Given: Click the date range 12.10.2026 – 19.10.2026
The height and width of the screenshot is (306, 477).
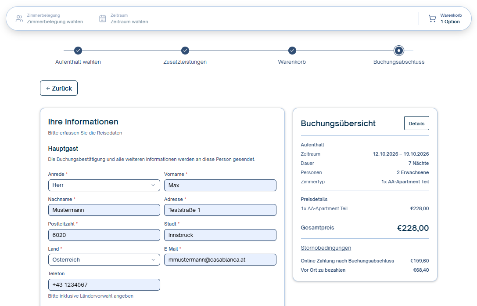Looking at the screenshot, I should pyautogui.click(x=401, y=154).
